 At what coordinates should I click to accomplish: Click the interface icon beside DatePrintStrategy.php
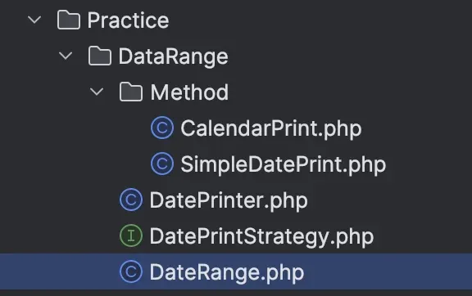click(131, 235)
